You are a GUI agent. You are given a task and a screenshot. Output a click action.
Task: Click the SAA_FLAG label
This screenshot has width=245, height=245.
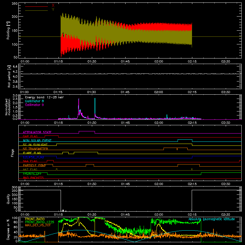[30, 161]
